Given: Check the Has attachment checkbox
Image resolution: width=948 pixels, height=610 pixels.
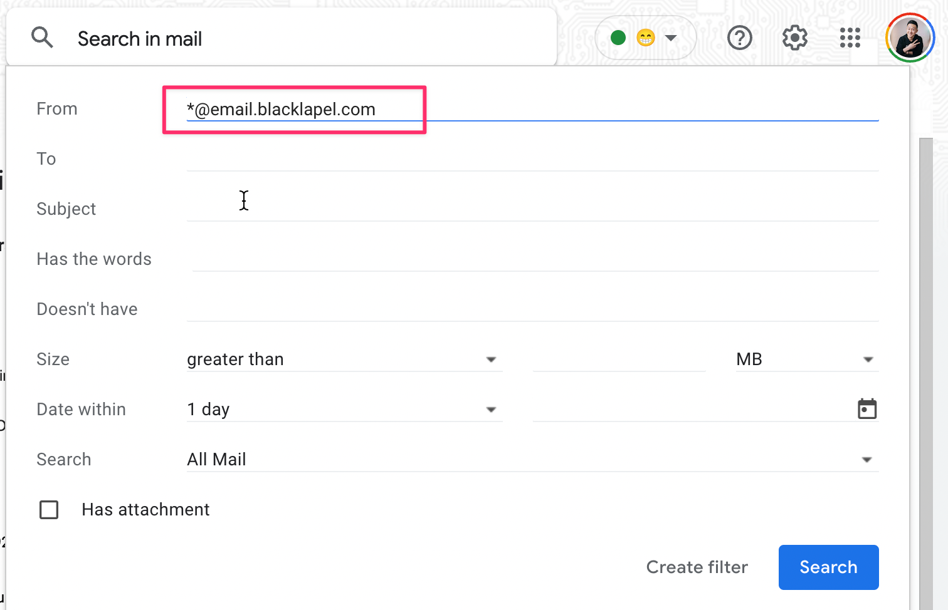Looking at the screenshot, I should 49,510.
